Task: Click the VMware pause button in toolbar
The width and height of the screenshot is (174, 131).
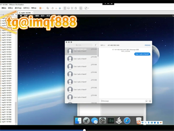Action: coord(40,8)
